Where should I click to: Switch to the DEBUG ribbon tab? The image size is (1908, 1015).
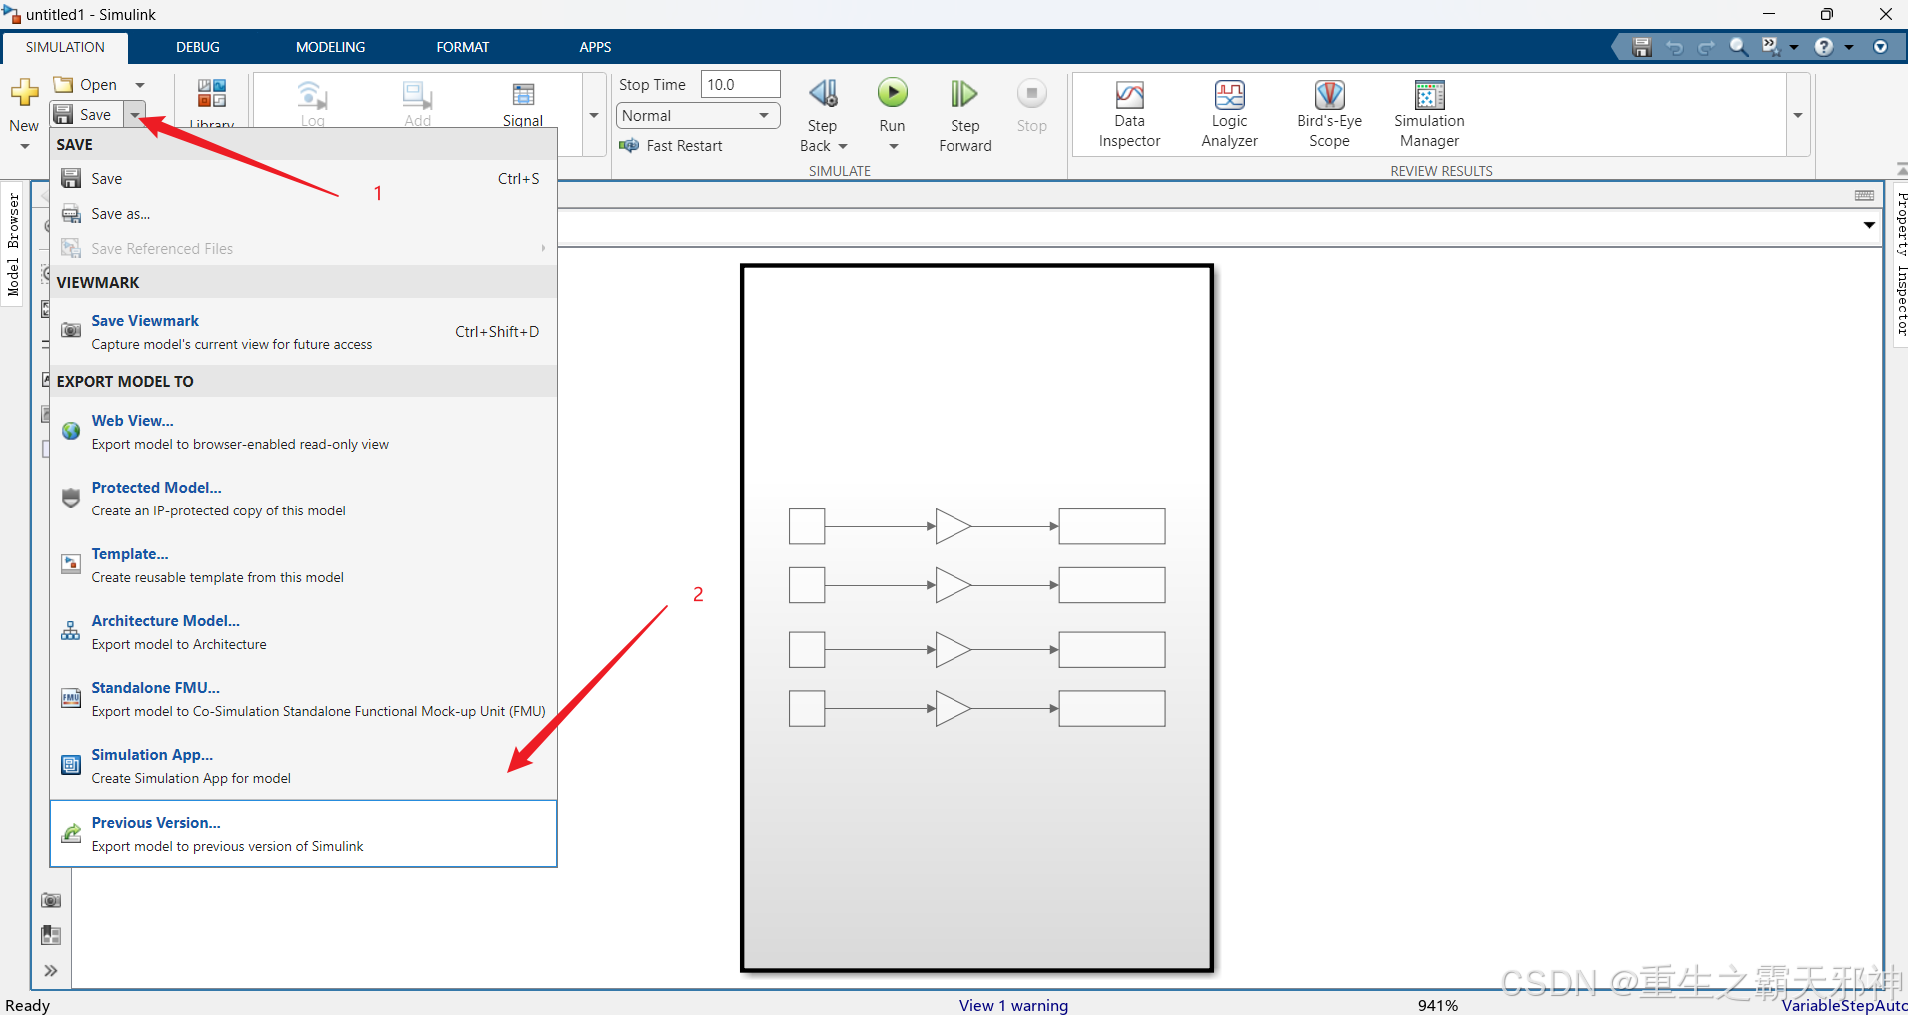[197, 46]
